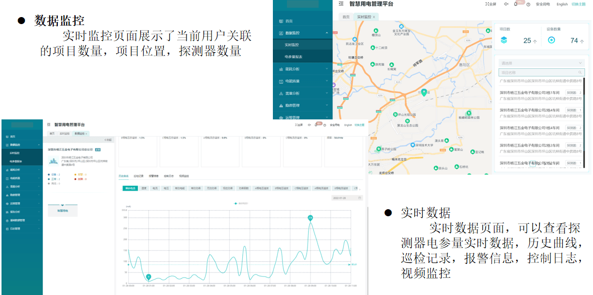Screen dimensions: 593x295
Task: Click the teal location pin on the map
Action: click(x=424, y=92)
